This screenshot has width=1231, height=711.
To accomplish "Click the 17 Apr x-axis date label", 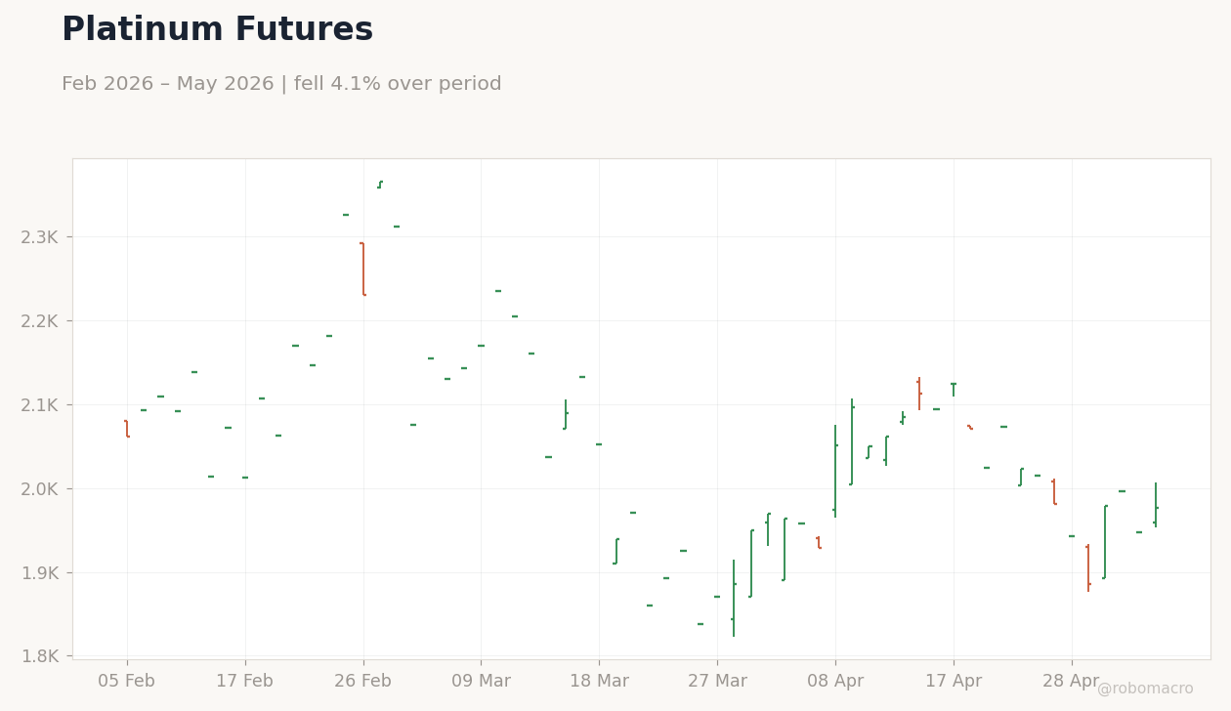I will (954, 682).
